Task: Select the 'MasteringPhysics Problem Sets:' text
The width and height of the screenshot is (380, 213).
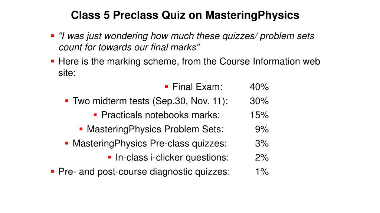Action: 155,129
